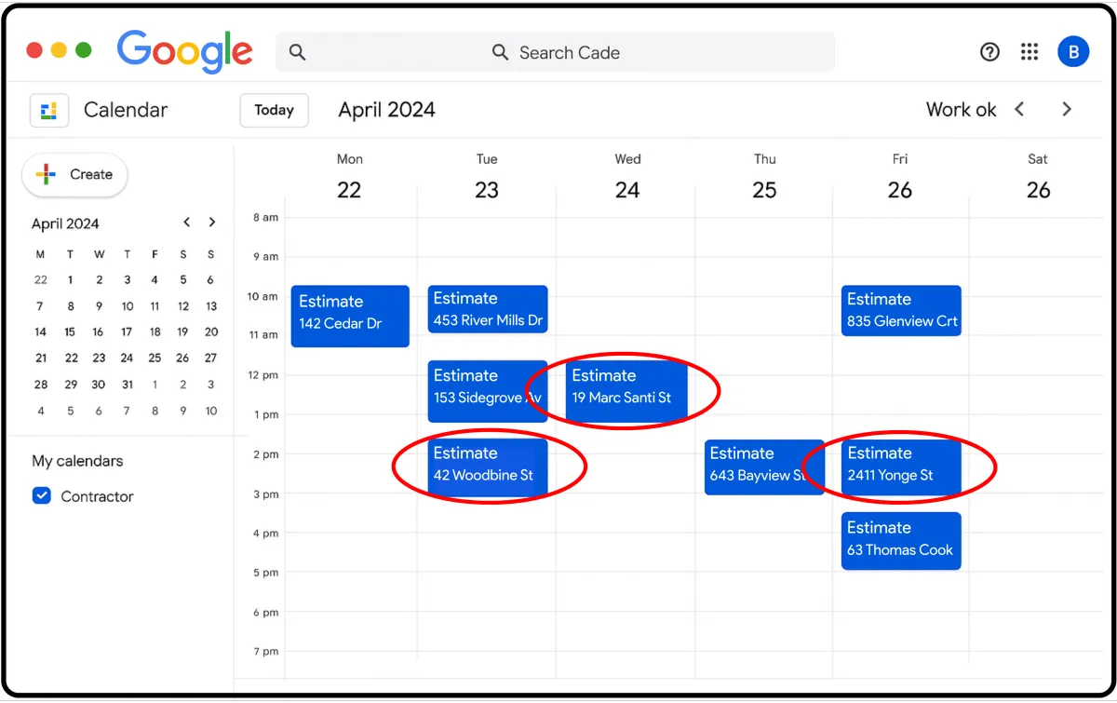Click the Search Cade input field

pos(556,53)
